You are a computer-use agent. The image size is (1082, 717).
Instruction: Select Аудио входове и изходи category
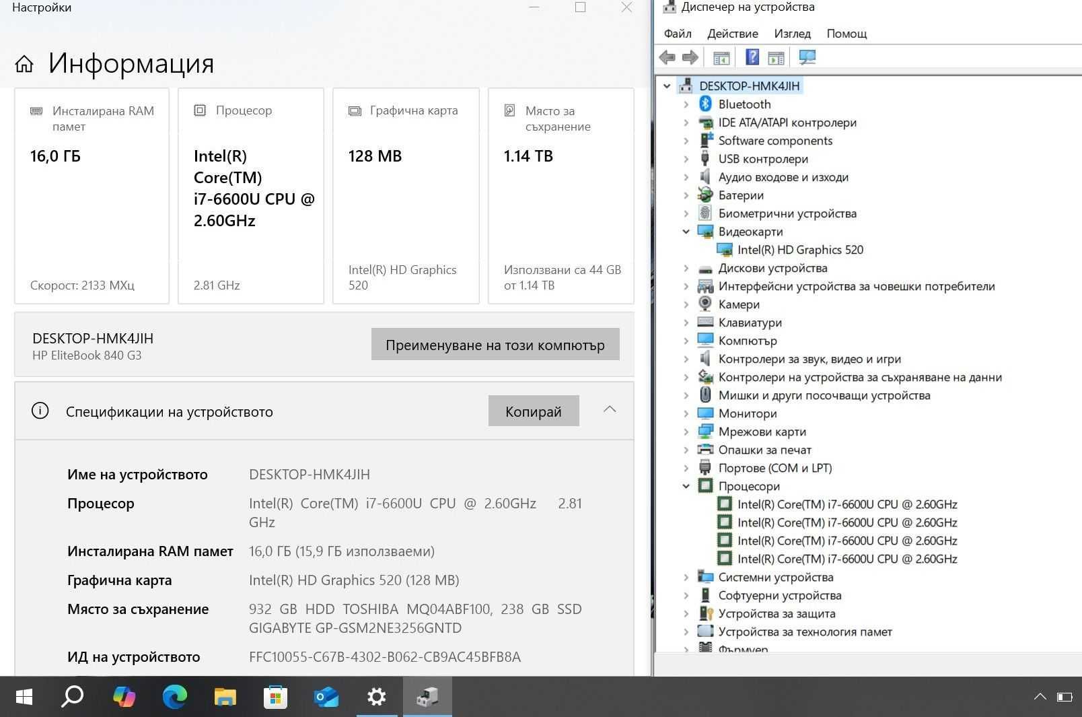pos(783,177)
